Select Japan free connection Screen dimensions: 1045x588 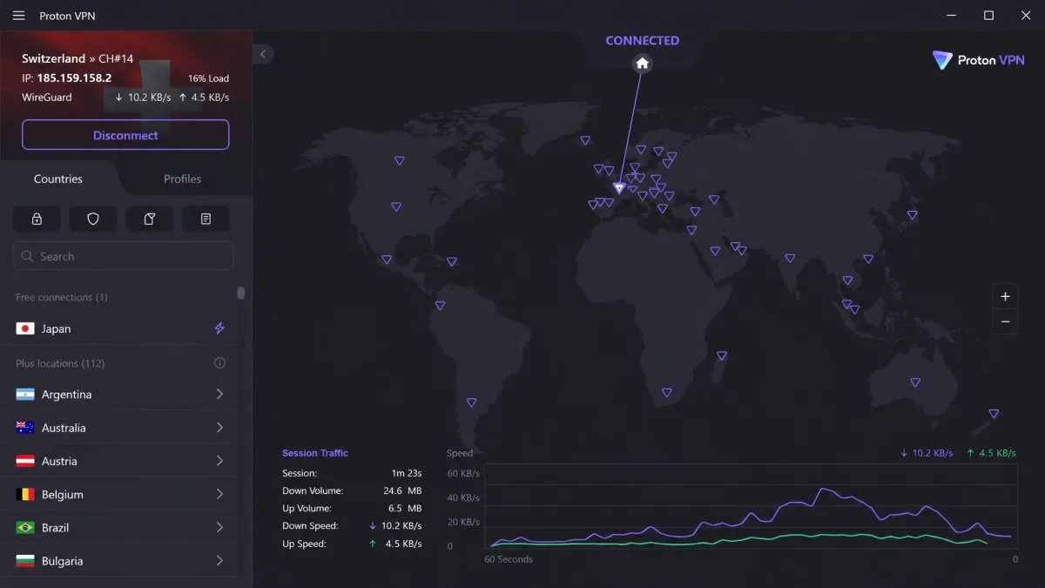(x=119, y=328)
